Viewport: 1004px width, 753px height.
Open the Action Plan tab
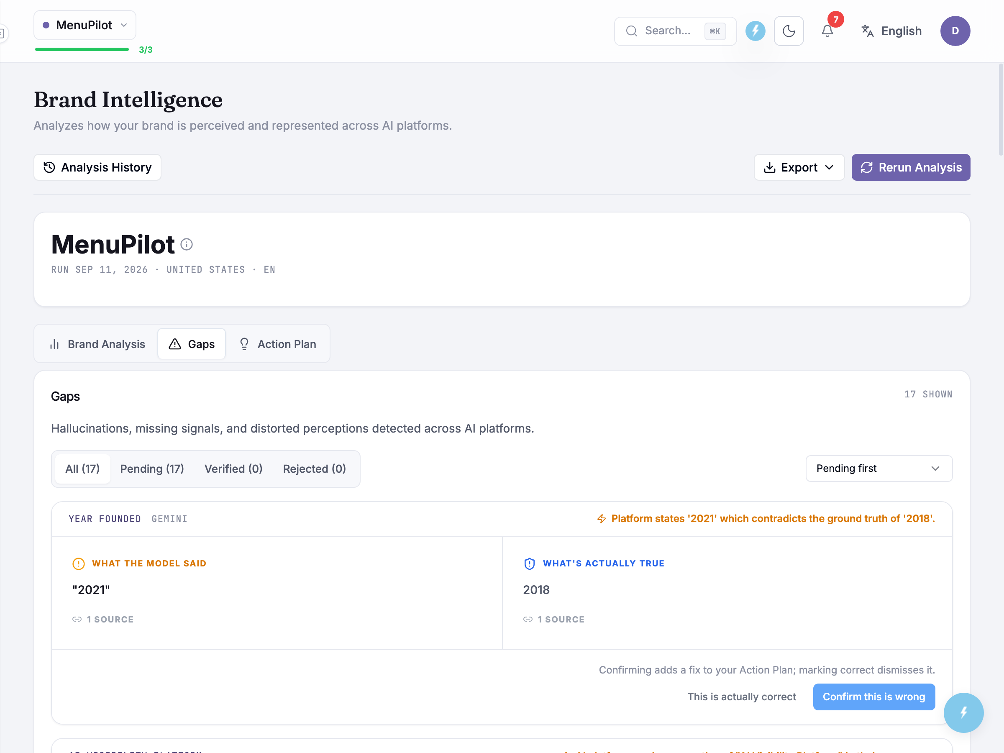tap(278, 344)
